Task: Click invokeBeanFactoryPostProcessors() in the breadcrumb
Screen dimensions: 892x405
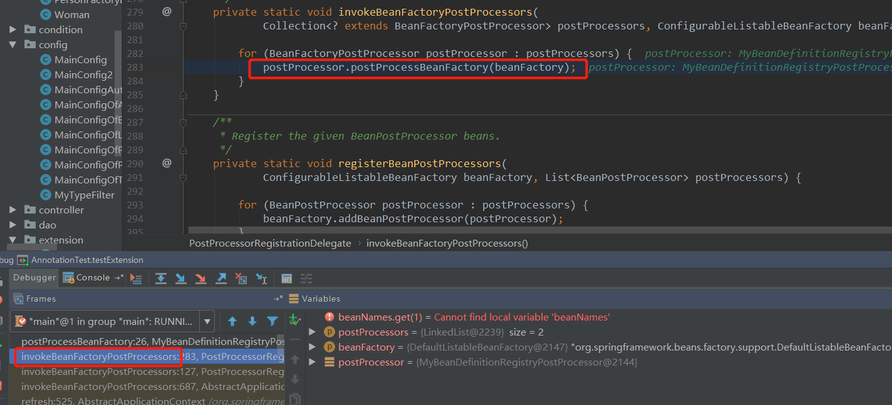Action: (x=447, y=244)
